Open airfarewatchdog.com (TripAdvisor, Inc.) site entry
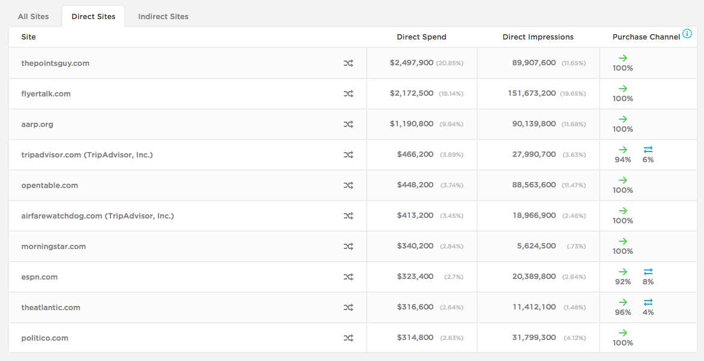The height and width of the screenshot is (361, 704). 97,216
